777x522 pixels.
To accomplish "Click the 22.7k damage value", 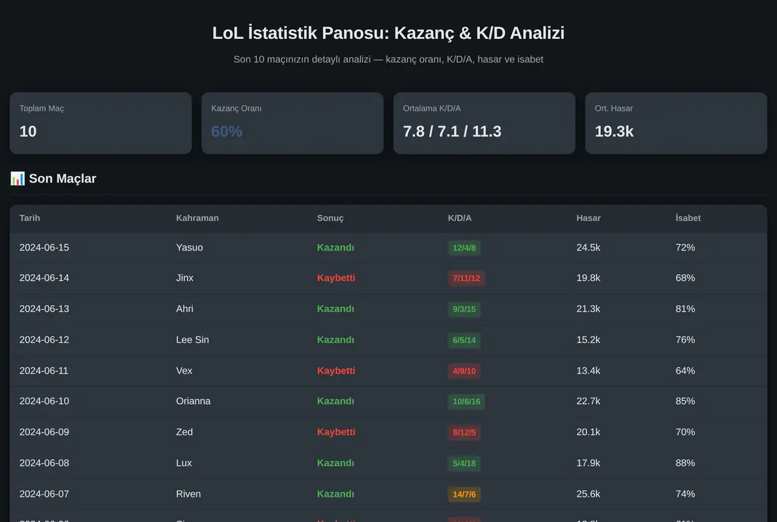I will 589,401.
